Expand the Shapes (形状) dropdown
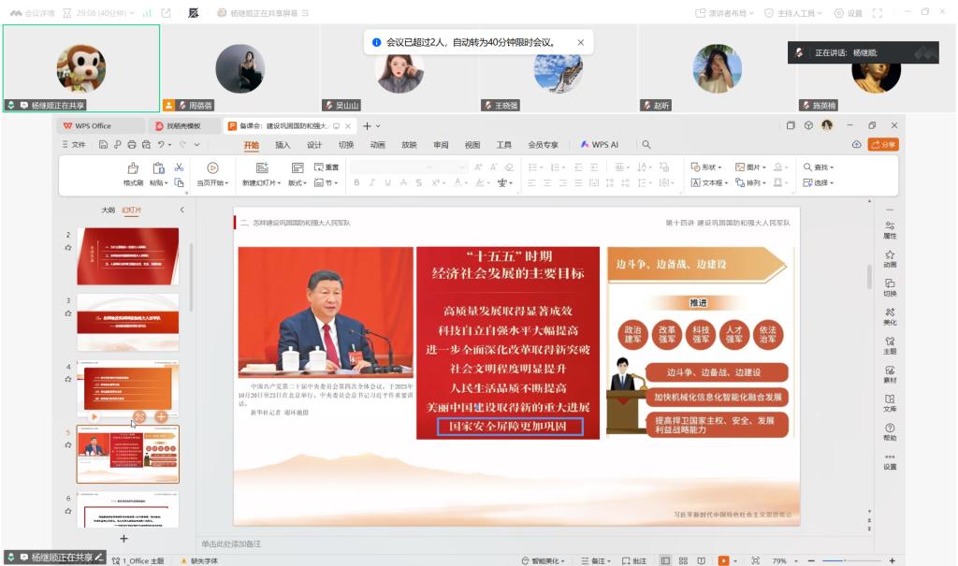 tap(708, 167)
